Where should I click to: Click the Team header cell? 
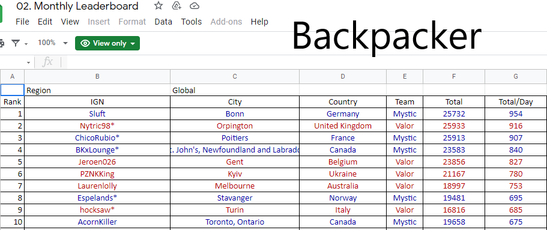[405, 102]
